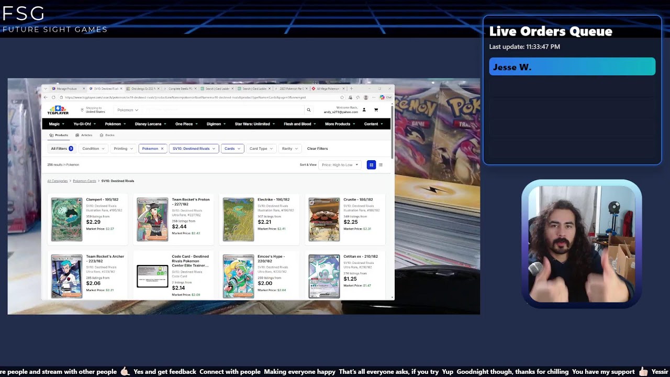Switch to the Manage Product browser tab
The width and height of the screenshot is (670, 377).
tap(66, 88)
